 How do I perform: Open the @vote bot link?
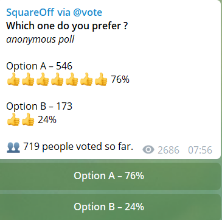[88, 12]
